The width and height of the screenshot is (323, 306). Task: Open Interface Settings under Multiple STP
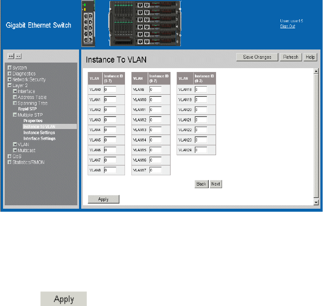pos(39,138)
